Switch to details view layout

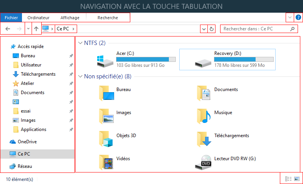288,179
